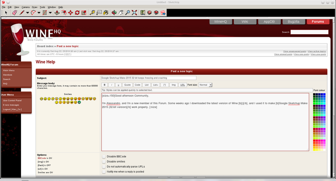Activate the Zoom magnifier tool
Viewport: 336px width, 181px height.
coord(128,13)
